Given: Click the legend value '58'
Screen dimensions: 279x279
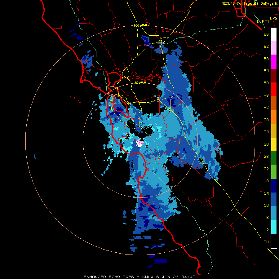Looking at the screenshot, I should (266, 59).
